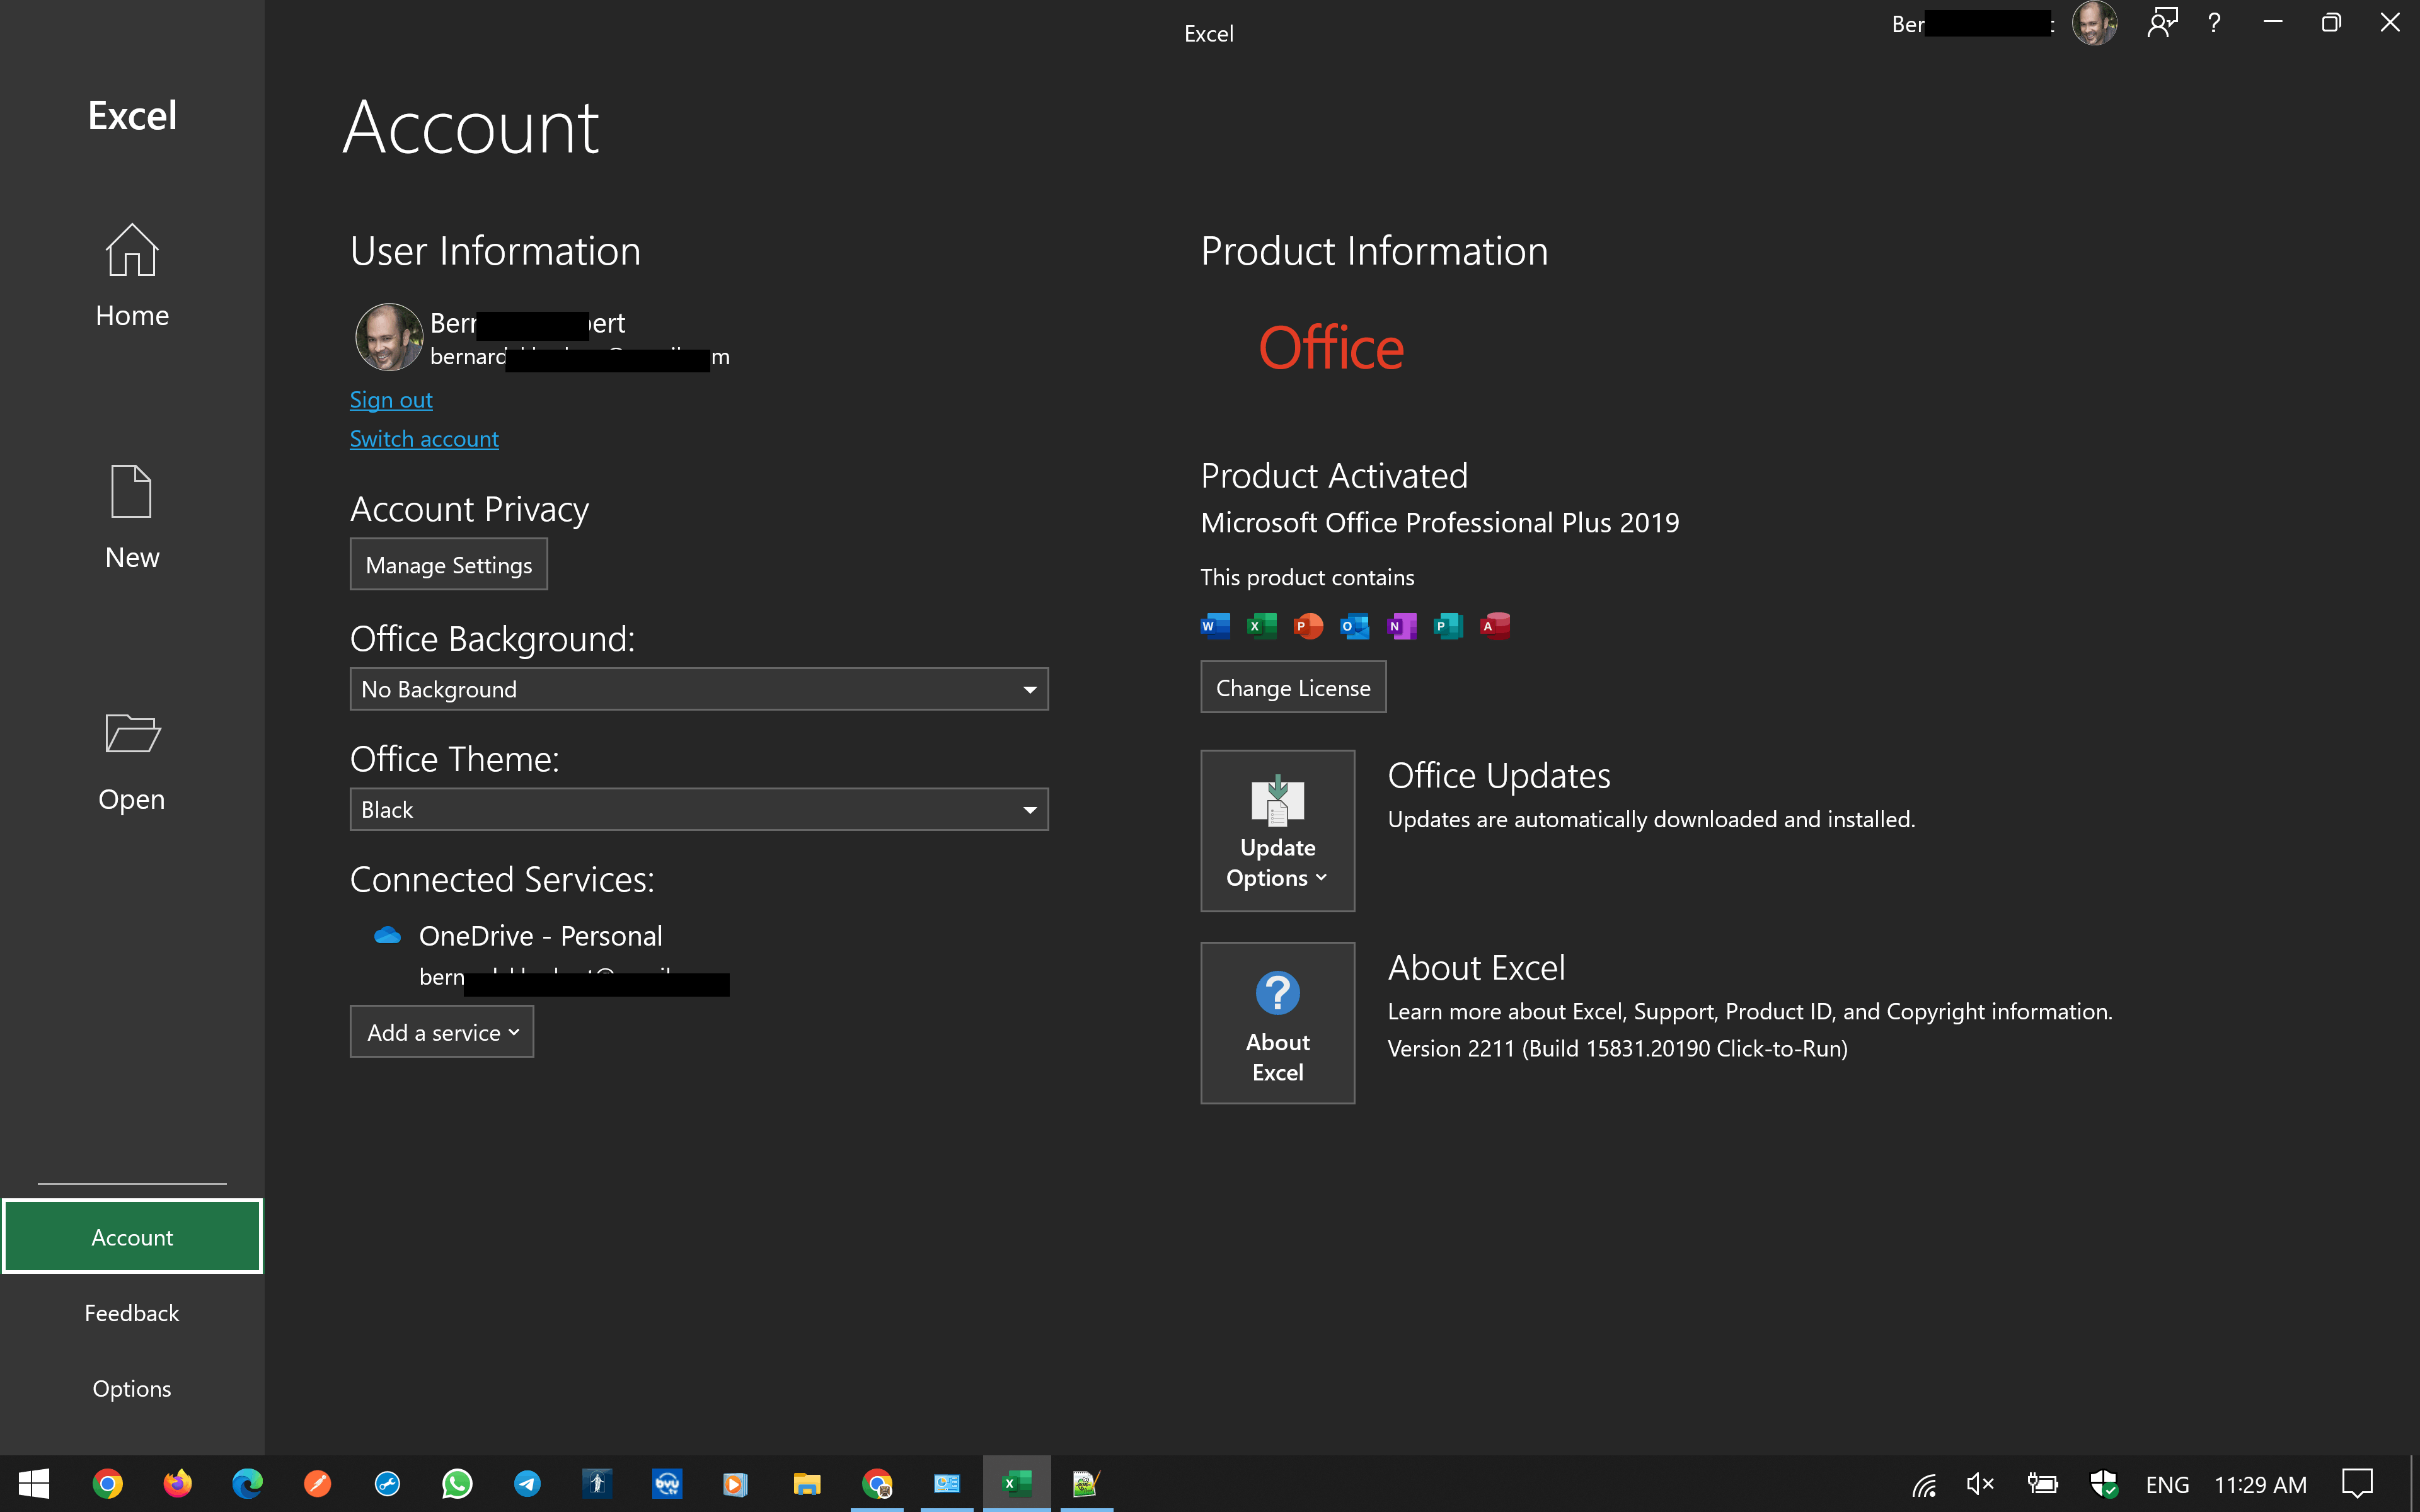
Task: Open the Windows Start menu
Action: click(x=34, y=1484)
